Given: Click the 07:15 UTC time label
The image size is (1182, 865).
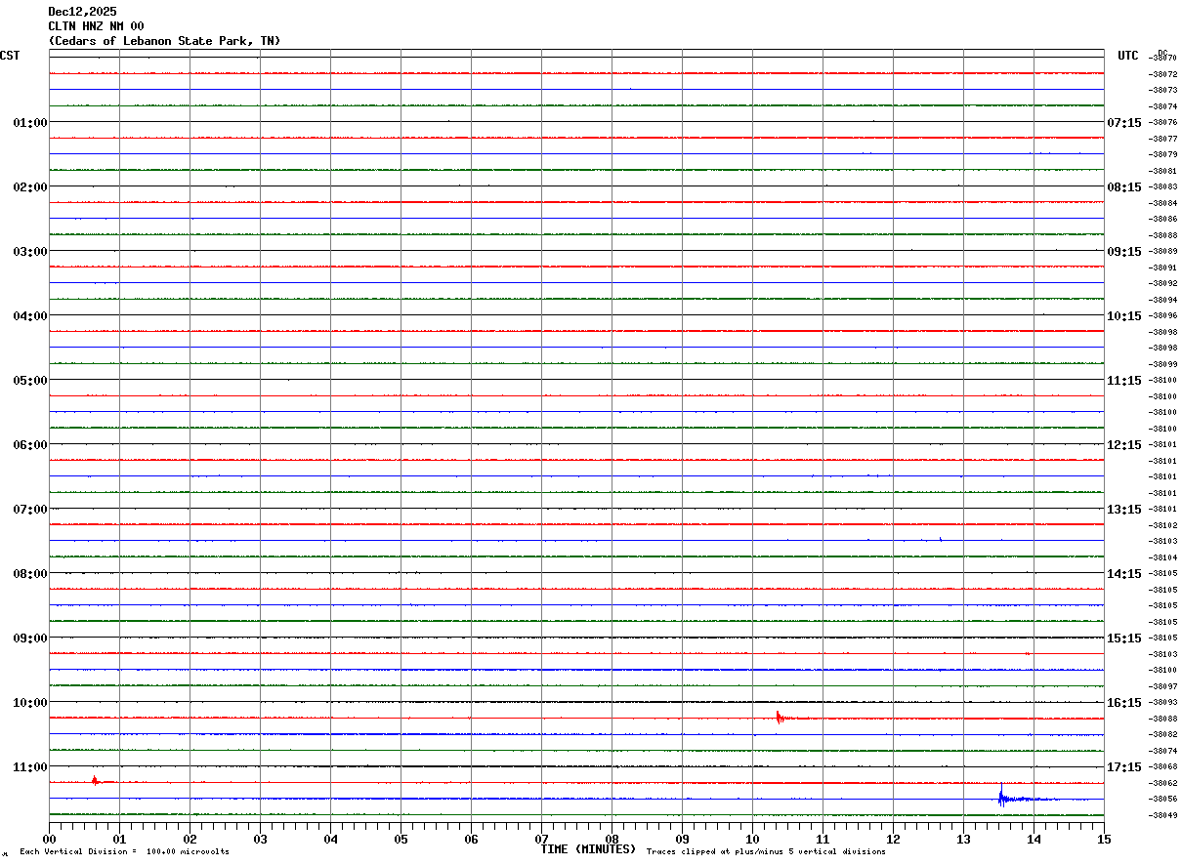Looking at the screenshot, I should pos(1123,122).
